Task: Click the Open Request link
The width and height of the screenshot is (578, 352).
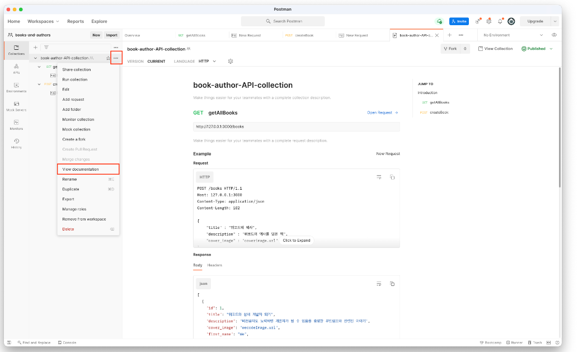Action: (x=383, y=113)
